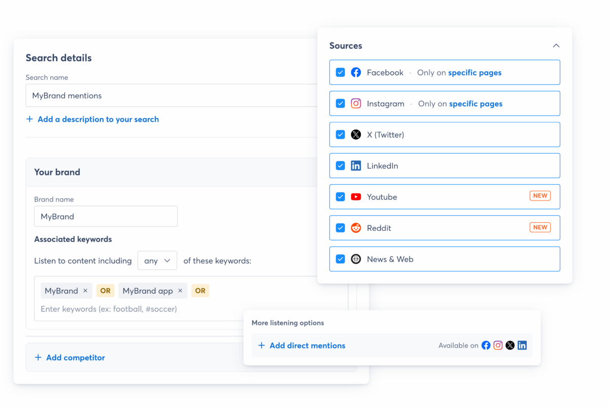Open Instagram specific pages link

(x=476, y=104)
